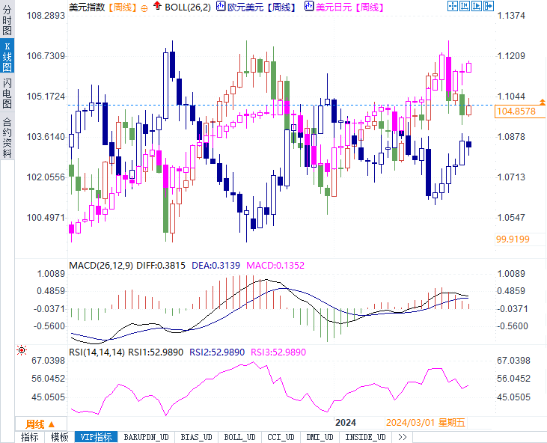
Task: Select the K线图 side tab
Action: coord(7,56)
